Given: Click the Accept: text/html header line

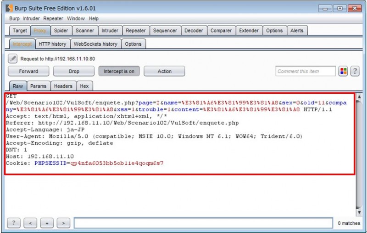Looking at the screenshot, I should [x=86, y=116].
